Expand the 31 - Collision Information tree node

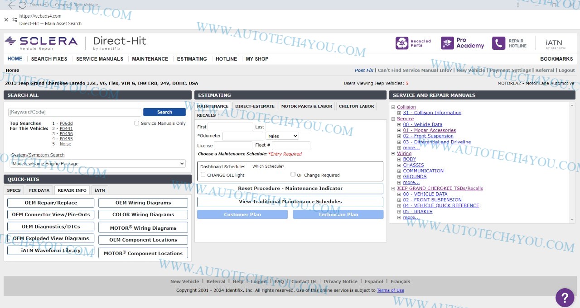coord(399,113)
